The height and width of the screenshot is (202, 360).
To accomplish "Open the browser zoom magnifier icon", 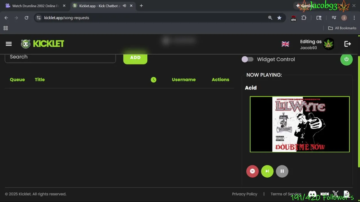I will pyautogui.click(x=270, y=18).
